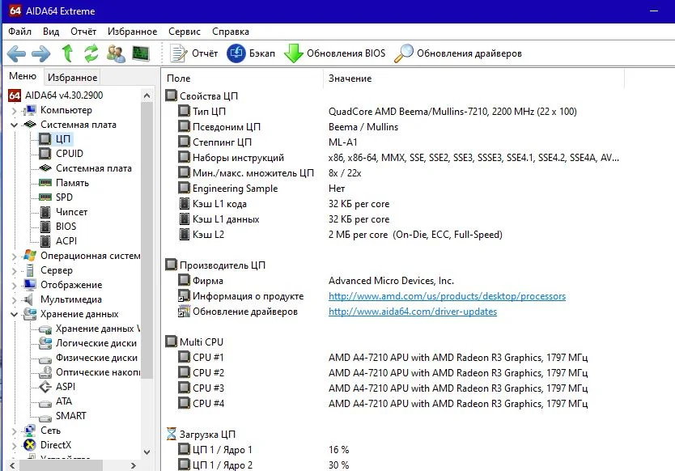Click the green refresh icon in toolbar
The height and width of the screenshot is (471, 675).
coord(91,53)
